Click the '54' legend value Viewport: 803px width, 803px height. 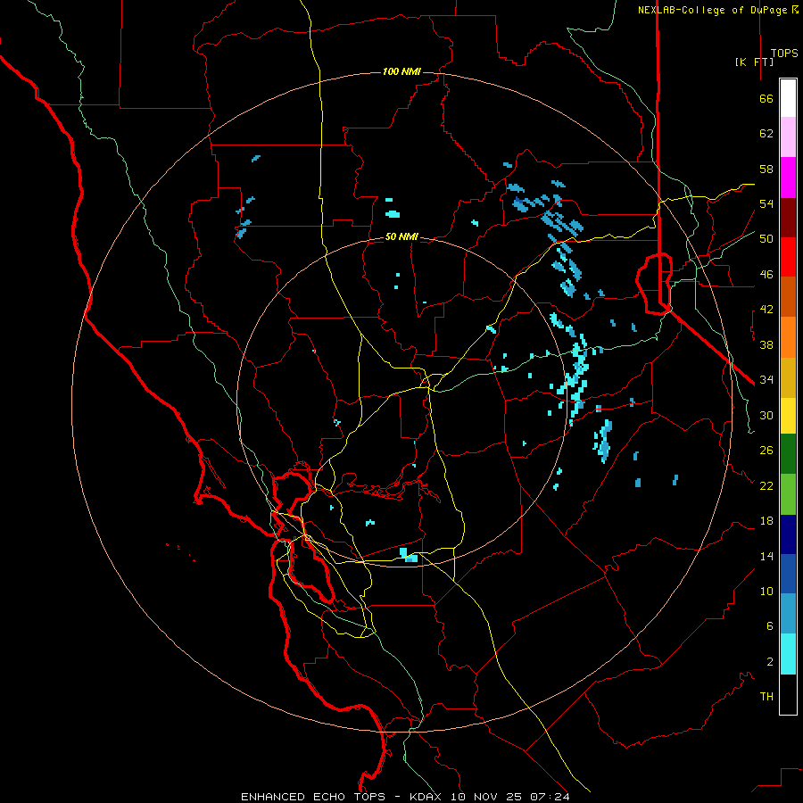click(766, 203)
